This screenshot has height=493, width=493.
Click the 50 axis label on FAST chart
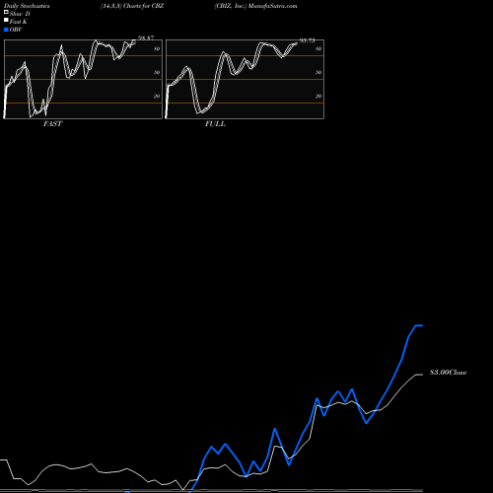[157, 72]
